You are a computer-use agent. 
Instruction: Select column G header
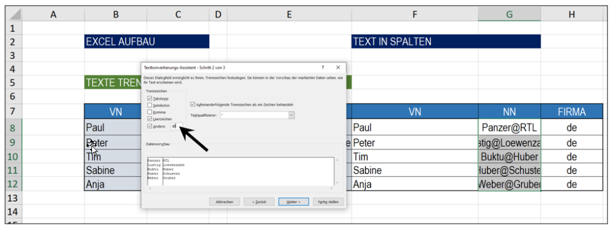pos(509,14)
